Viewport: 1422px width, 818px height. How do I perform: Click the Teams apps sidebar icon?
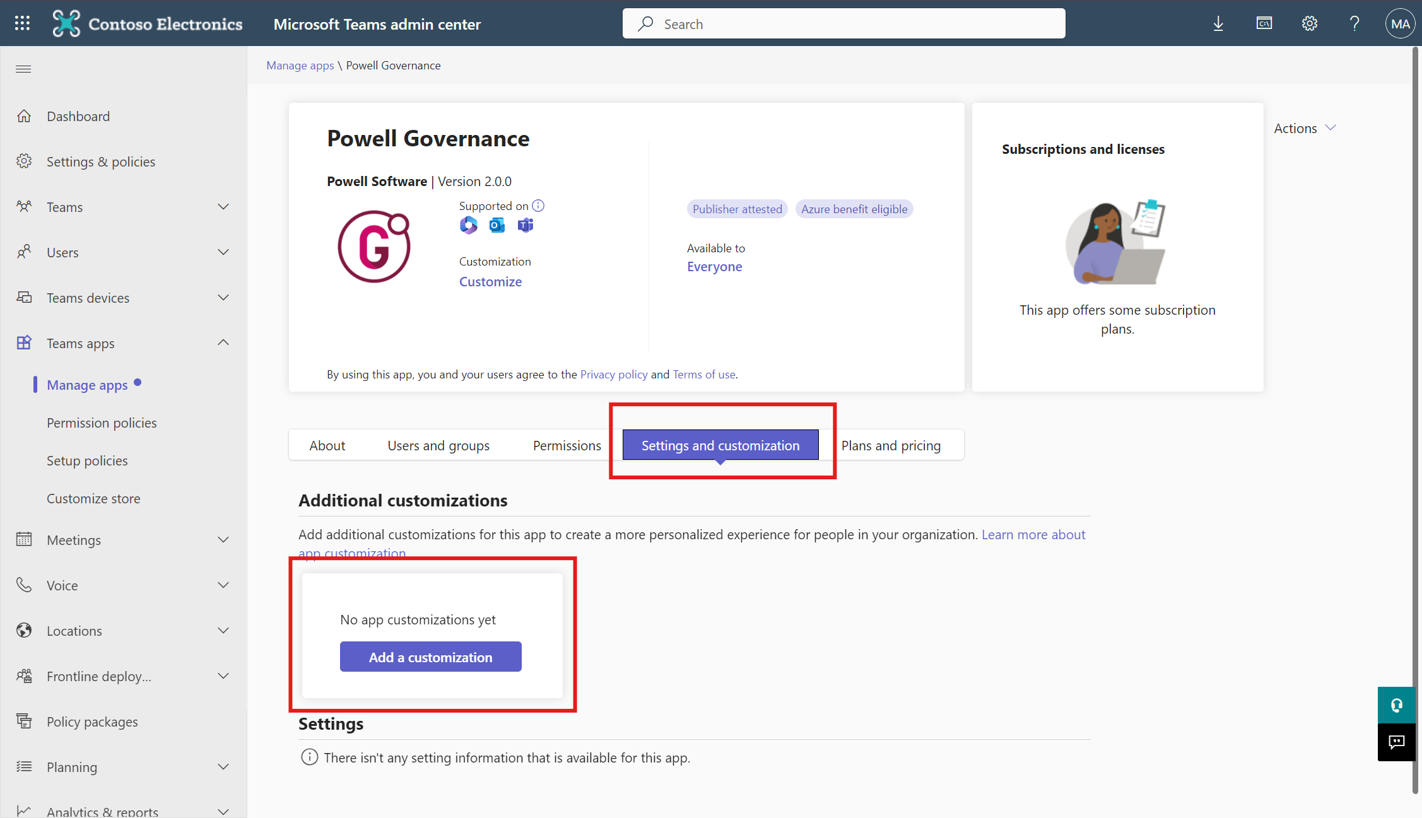click(x=24, y=343)
